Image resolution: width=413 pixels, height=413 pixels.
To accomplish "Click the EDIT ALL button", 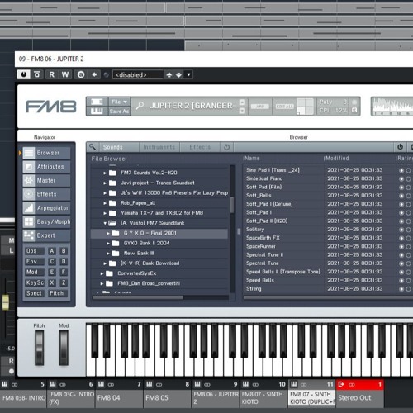I will pos(285,107).
